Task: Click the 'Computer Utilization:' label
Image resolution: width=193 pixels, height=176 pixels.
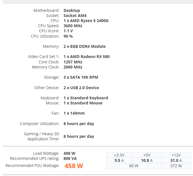Action: [x=40, y=124]
